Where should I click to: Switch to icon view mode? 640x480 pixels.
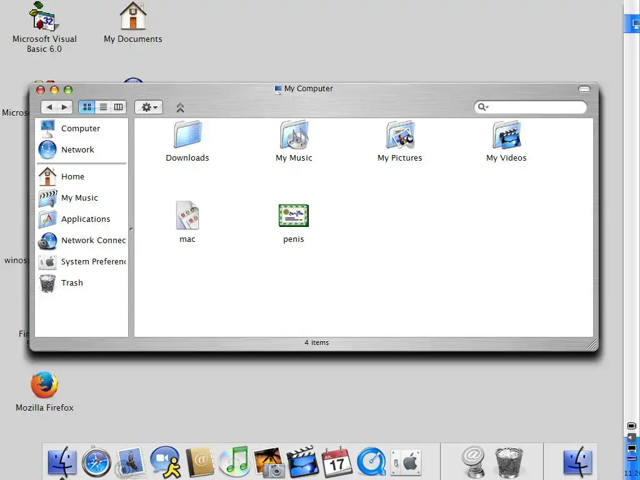tap(87, 107)
